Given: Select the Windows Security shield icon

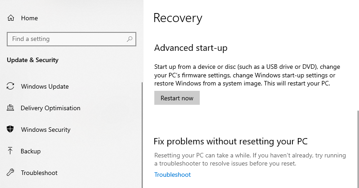Looking at the screenshot, I should [x=10, y=130].
